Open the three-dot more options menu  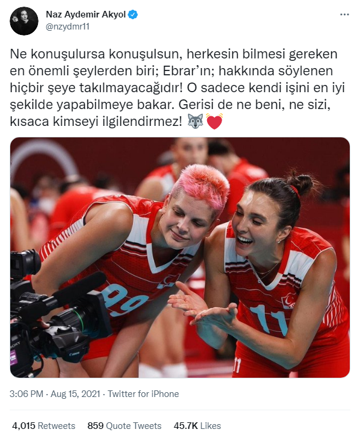[344, 14]
